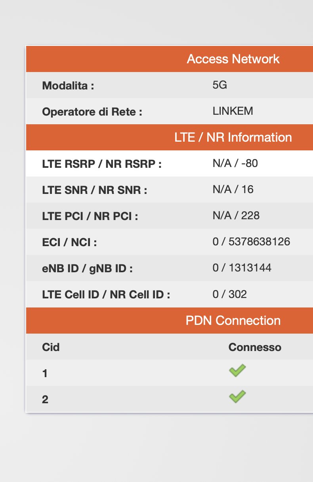Click the NR RSRP value -80
Screen dimensions: 313x482
click(249, 163)
